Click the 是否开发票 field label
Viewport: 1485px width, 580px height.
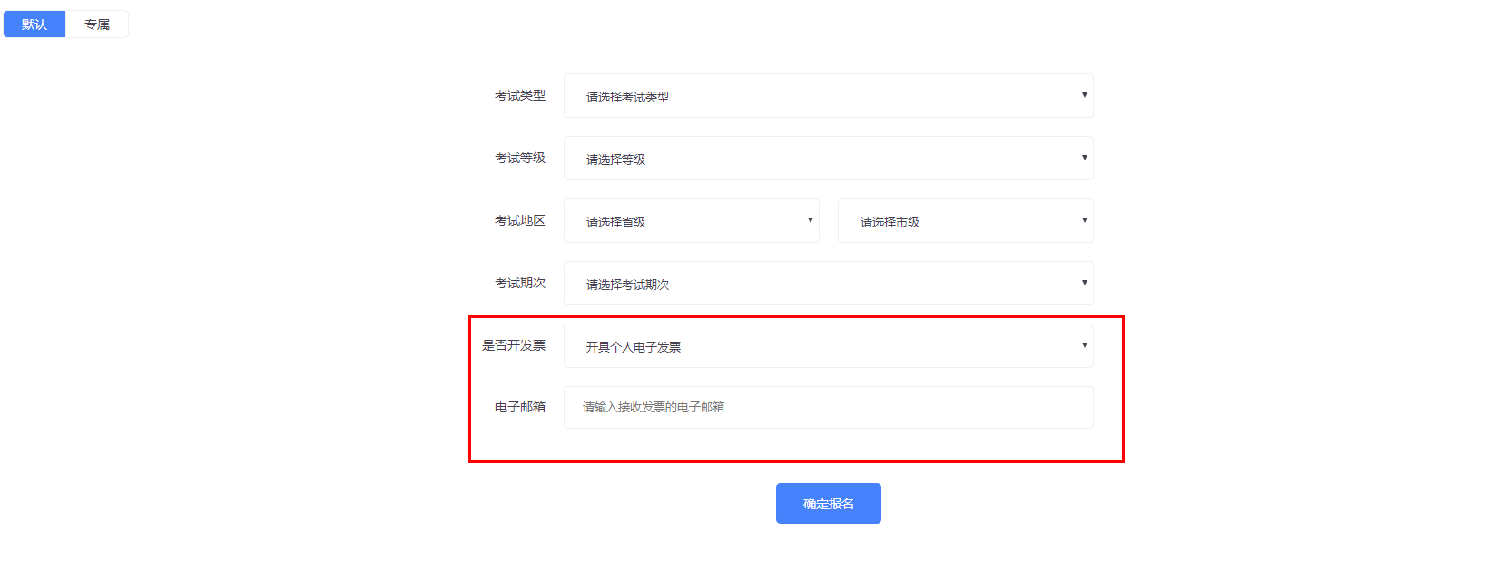click(x=514, y=346)
